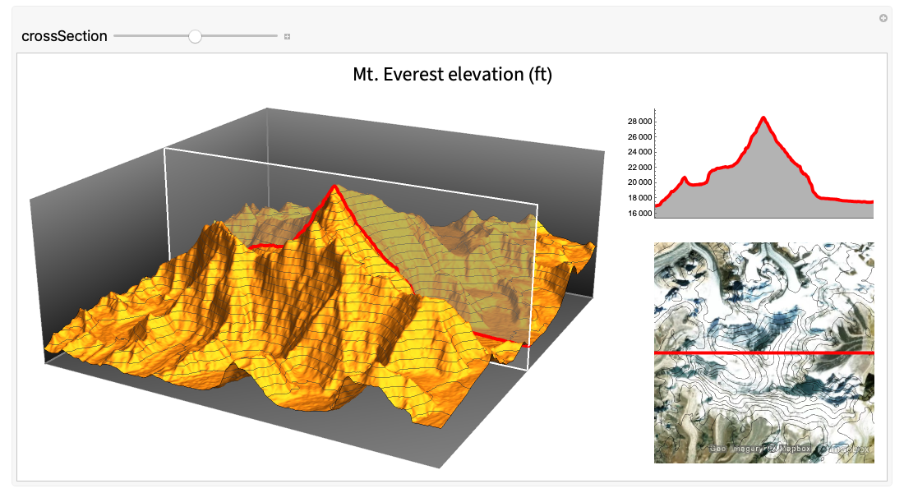This screenshot has width=904, height=493.
Task: Click the left end of the crossSection slider track
Action: coord(116,36)
